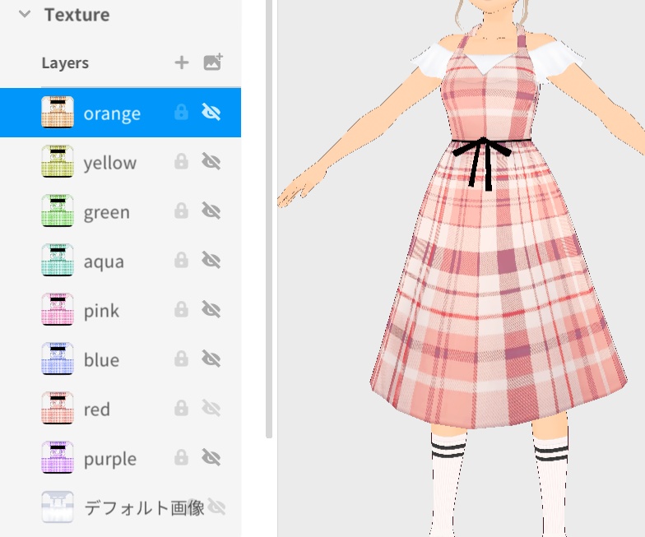The height and width of the screenshot is (537, 645).
Task: Lock the red layer
Action: click(x=181, y=408)
